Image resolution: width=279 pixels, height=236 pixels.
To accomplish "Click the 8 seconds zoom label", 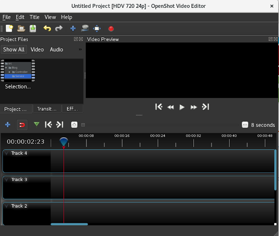I will click(x=263, y=125).
